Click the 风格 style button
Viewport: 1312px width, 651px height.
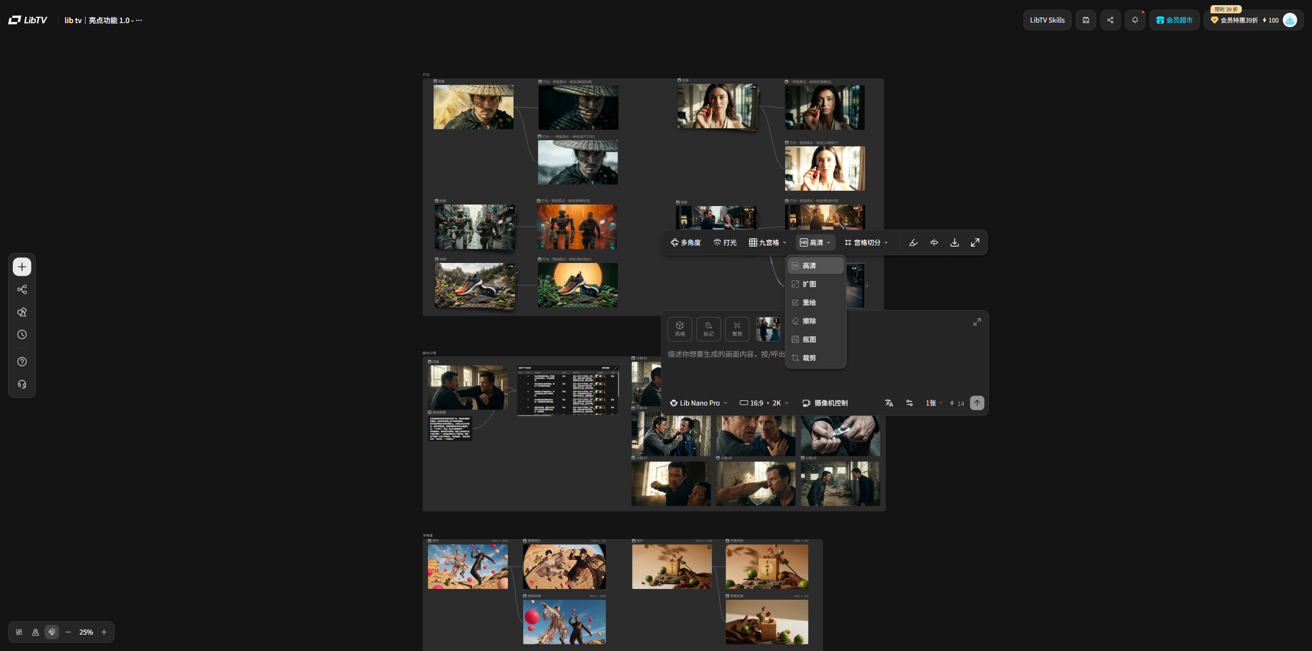click(680, 329)
